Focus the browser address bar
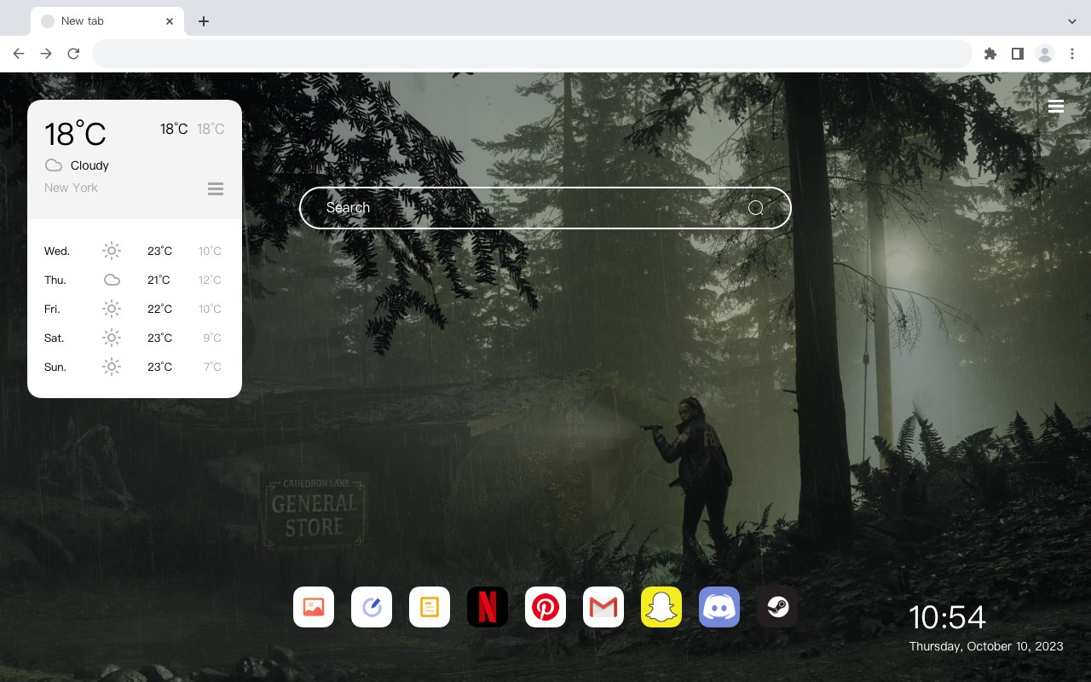 pos(532,54)
